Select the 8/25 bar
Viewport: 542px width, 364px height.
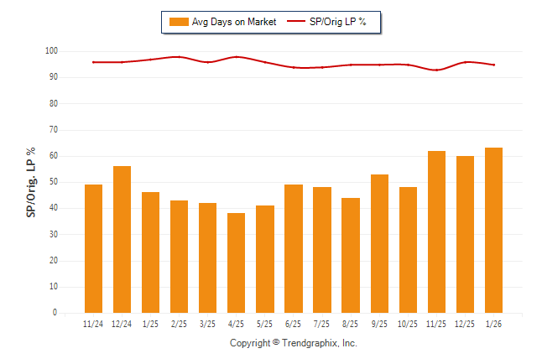point(351,255)
